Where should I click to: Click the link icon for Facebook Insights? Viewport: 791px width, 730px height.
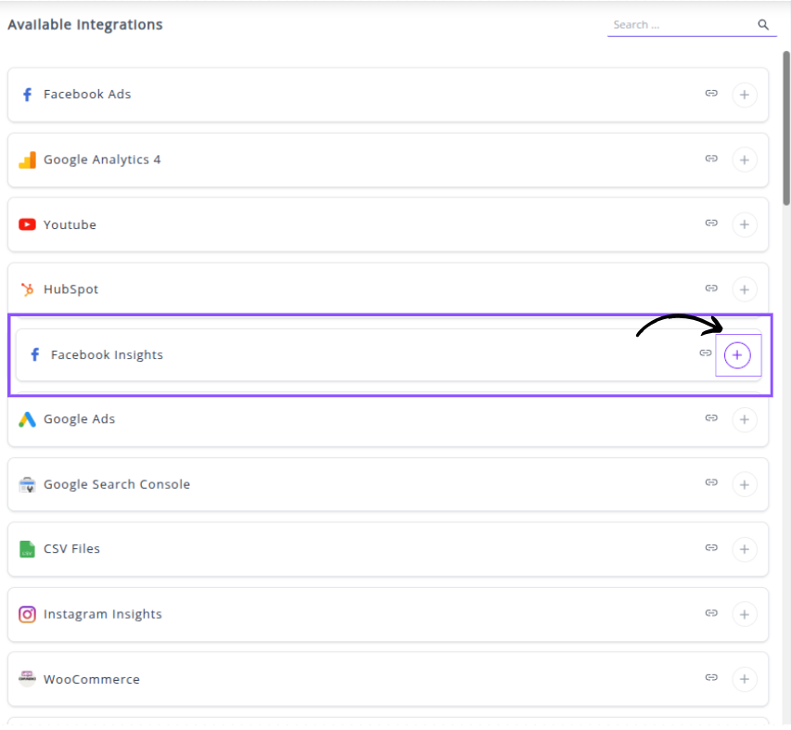pos(706,353)
